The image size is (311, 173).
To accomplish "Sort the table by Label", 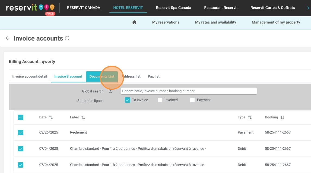I will point(83,117).
